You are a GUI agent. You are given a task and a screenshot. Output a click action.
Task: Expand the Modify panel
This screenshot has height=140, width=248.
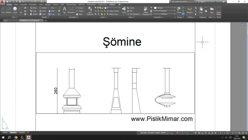coord(45,17)
